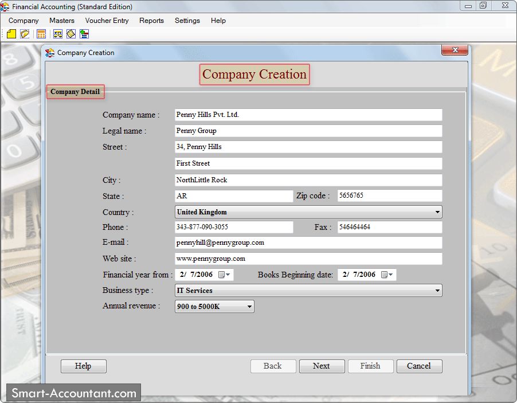Click the City field NorthLittle Rock
The image size is (517, 403).
coord(308,180)
